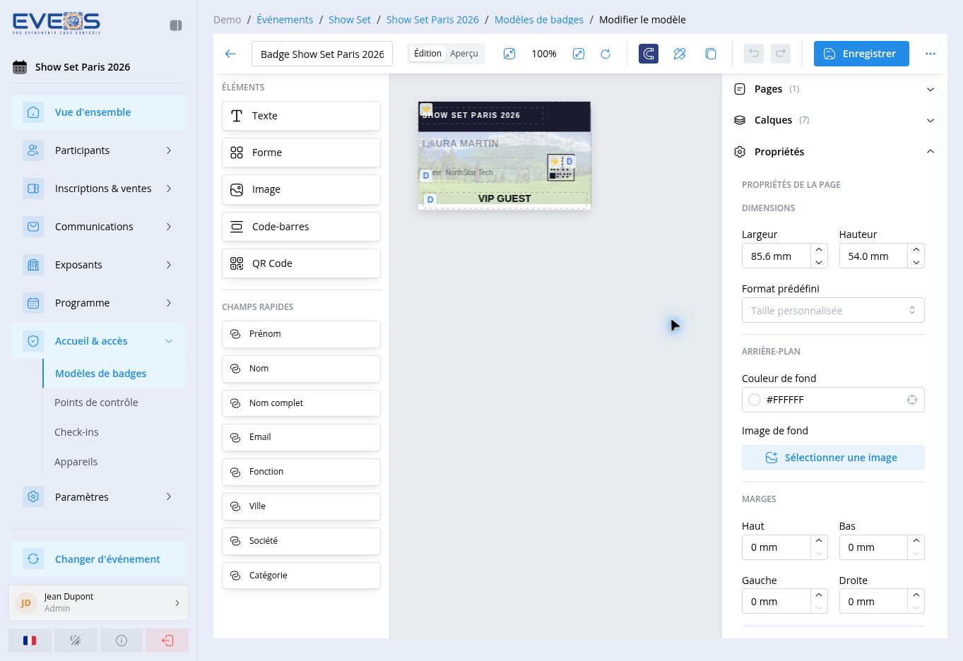Image resolution: width=963 pixels, height=661 pixels.
Task: Undo the last change
Action: [754, 54]
